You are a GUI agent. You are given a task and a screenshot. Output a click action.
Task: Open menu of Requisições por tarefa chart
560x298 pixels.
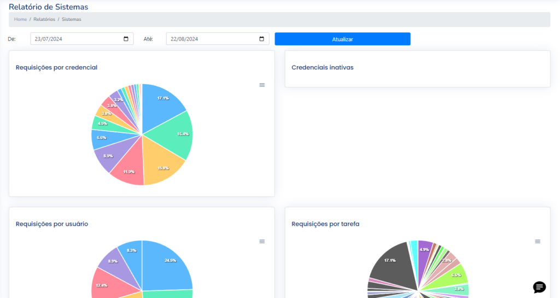(538, 242)
